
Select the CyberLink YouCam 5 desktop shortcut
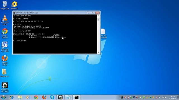coord(5,87)
